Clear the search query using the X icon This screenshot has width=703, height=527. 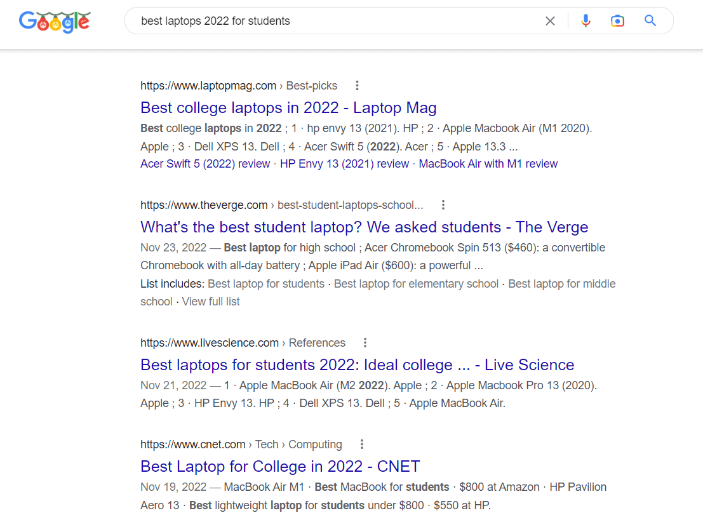550,20
